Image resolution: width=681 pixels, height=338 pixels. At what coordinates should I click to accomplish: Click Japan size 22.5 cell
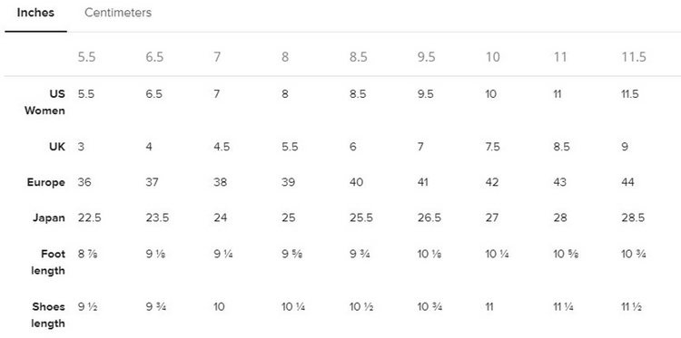(x=90, y=217)
